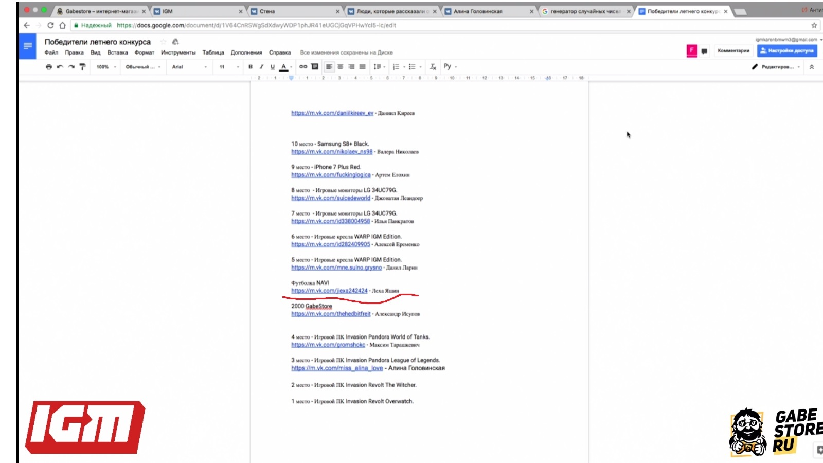The width and height of the screenshot is (823, 463).
Task: Bookmark page with address bar star
Action: (814, 25)
